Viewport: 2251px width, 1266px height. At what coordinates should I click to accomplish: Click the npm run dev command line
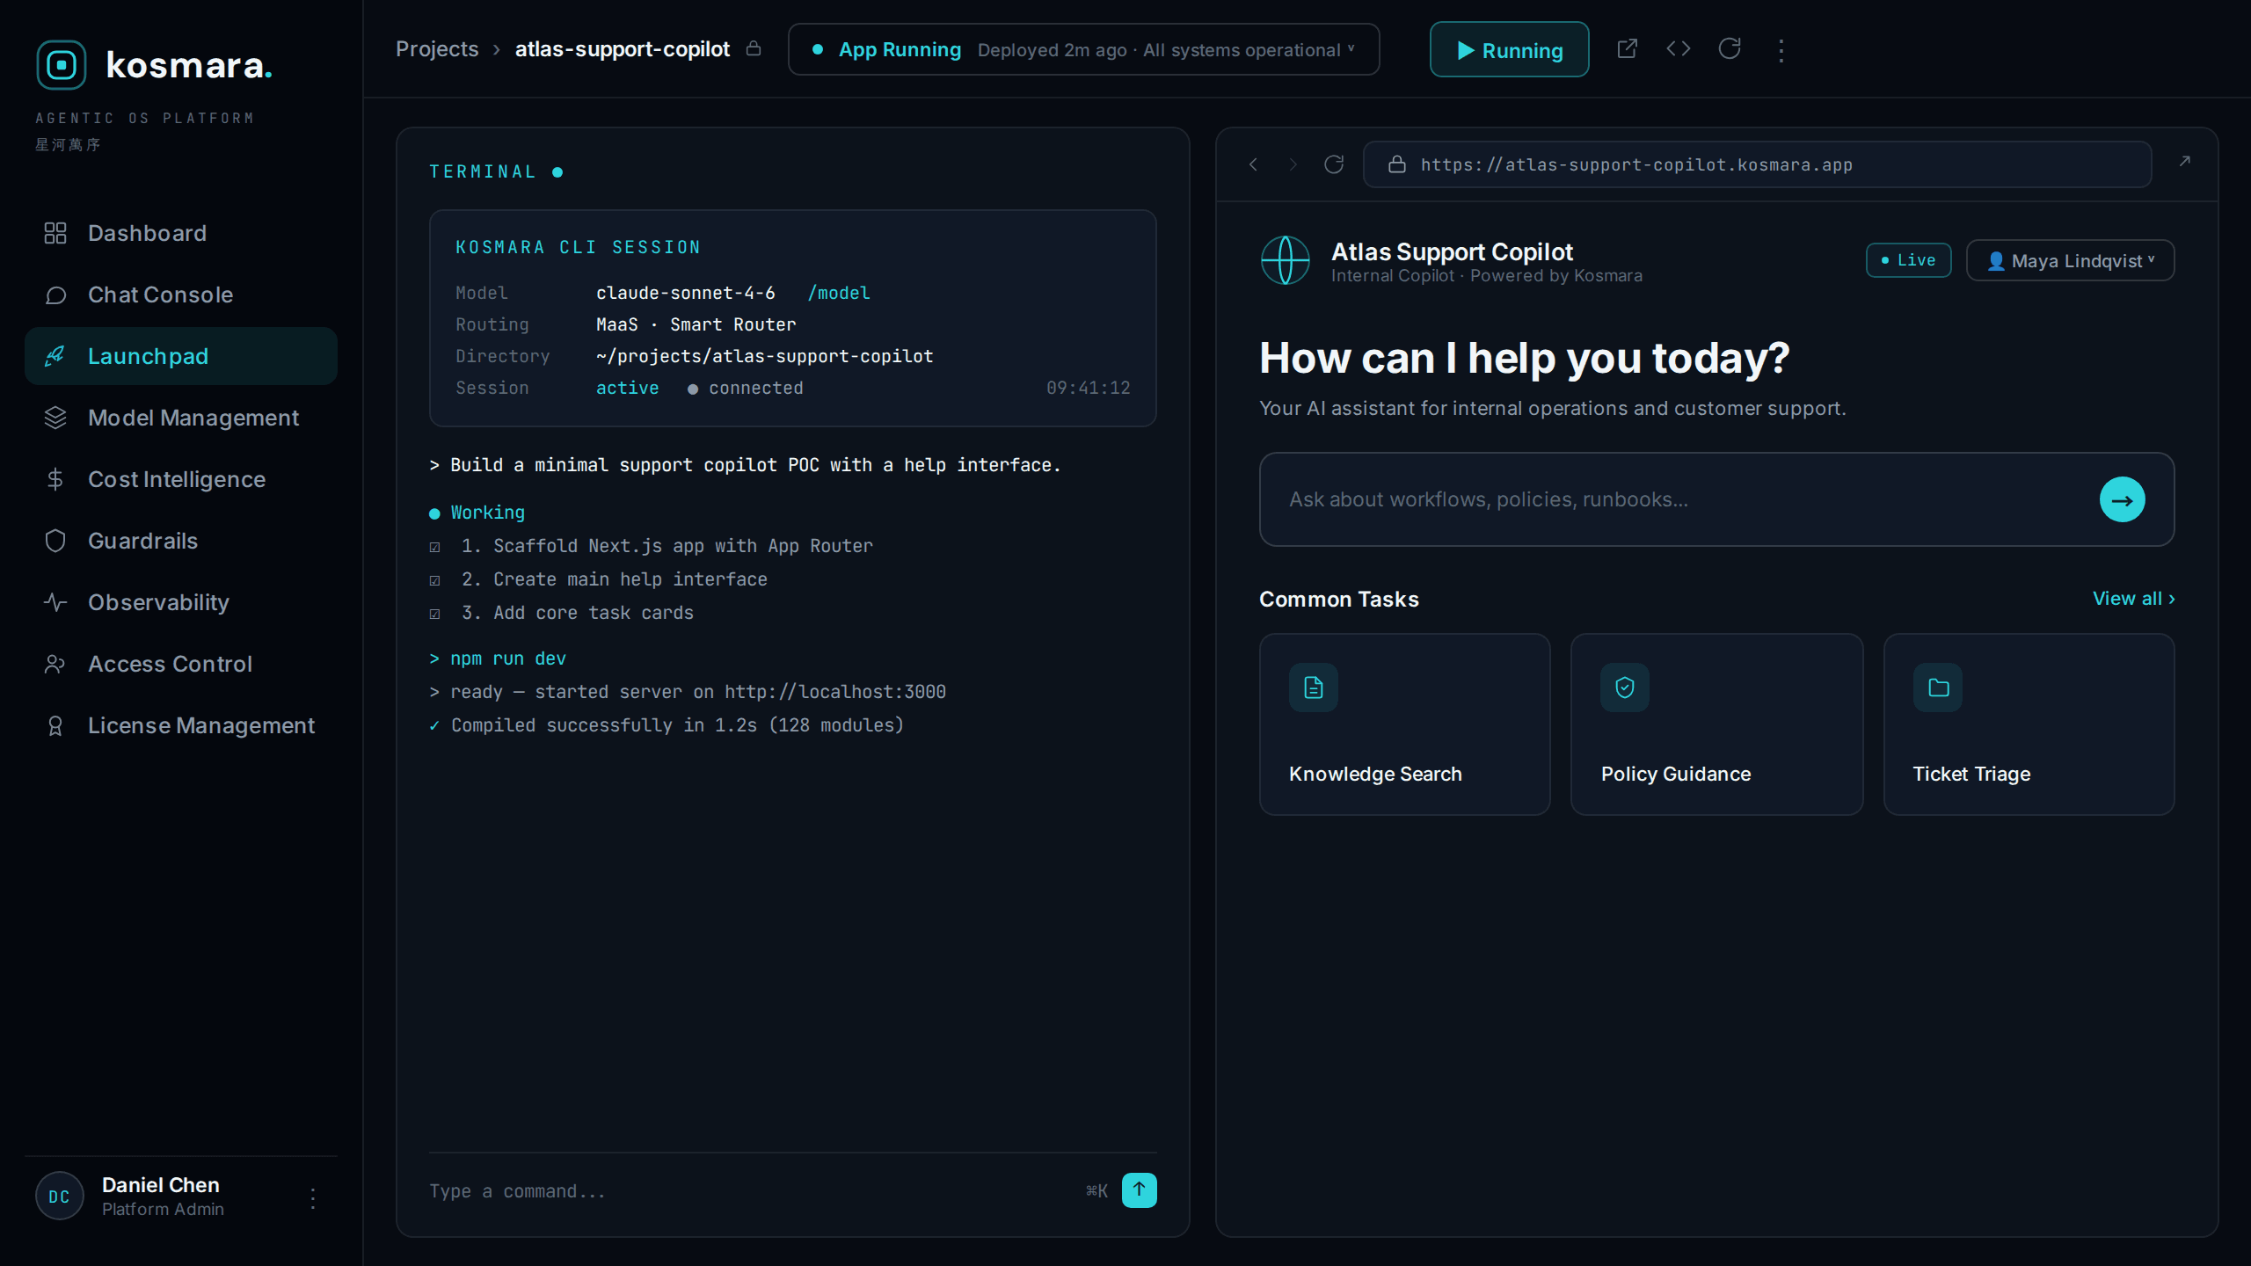(x=498, y=658)
